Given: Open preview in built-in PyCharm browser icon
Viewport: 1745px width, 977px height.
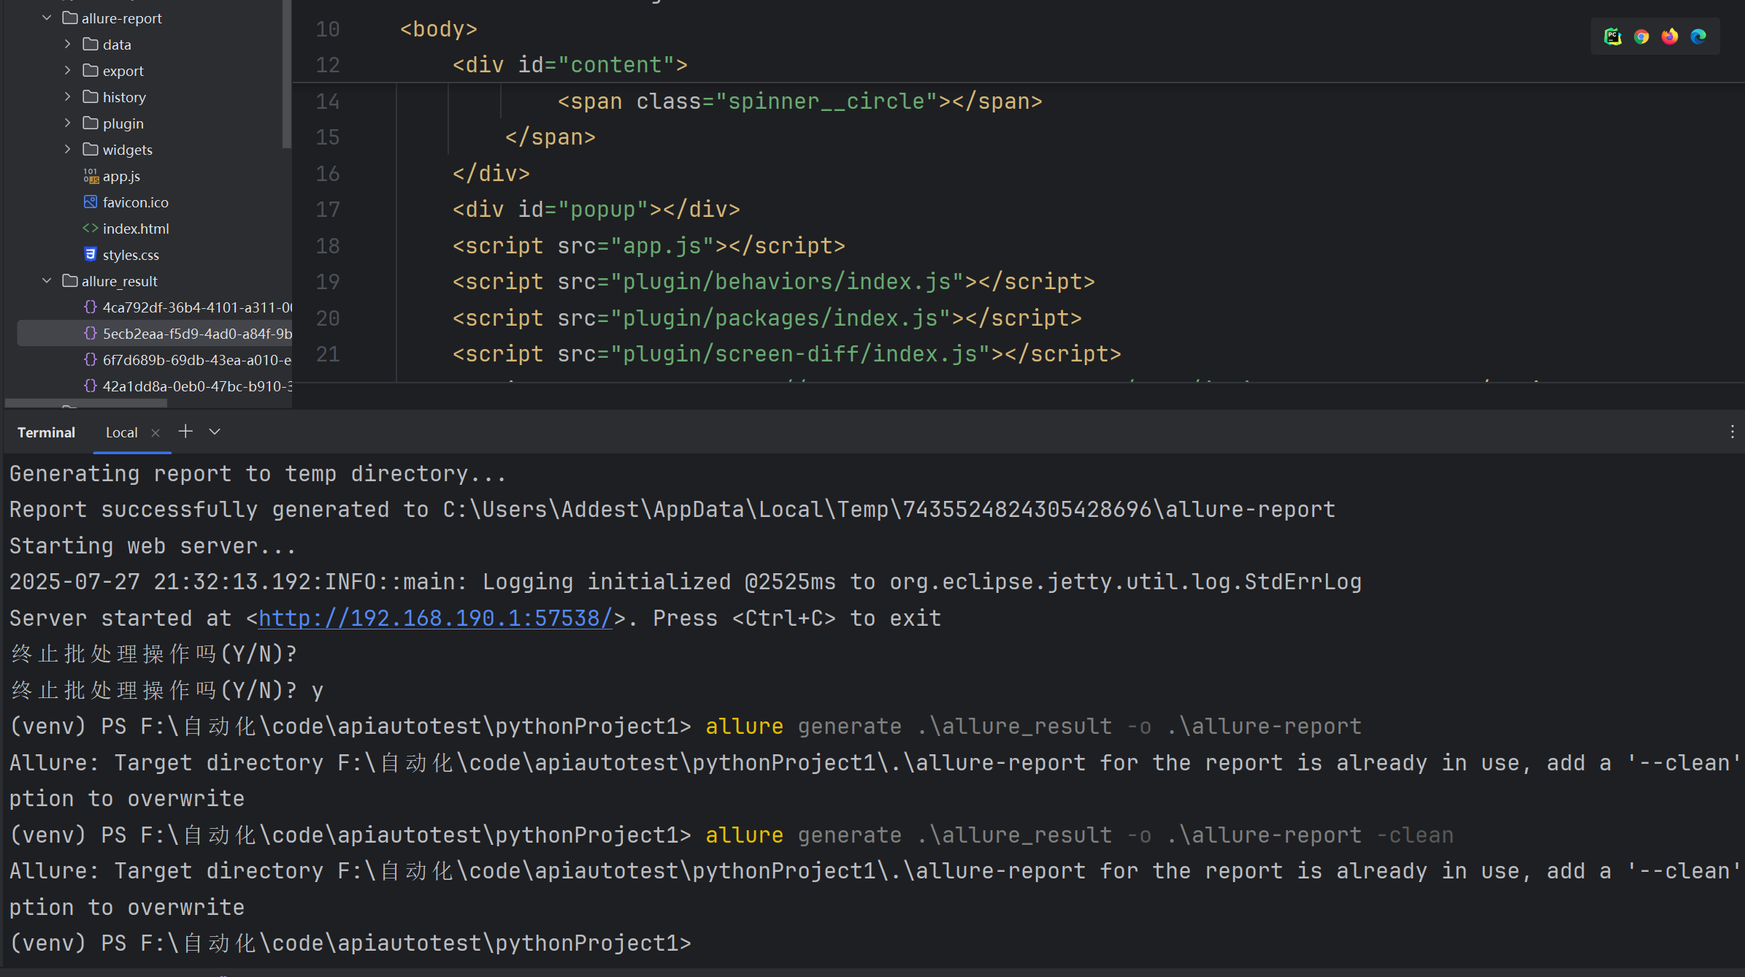Looking at the screenshot, I should (x=1612, y=37).
